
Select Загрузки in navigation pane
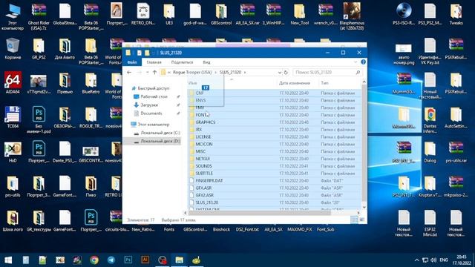(149, 105)
